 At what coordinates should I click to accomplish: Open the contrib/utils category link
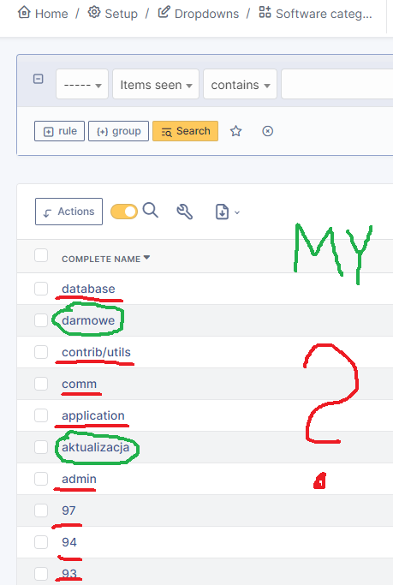(96, 352)
